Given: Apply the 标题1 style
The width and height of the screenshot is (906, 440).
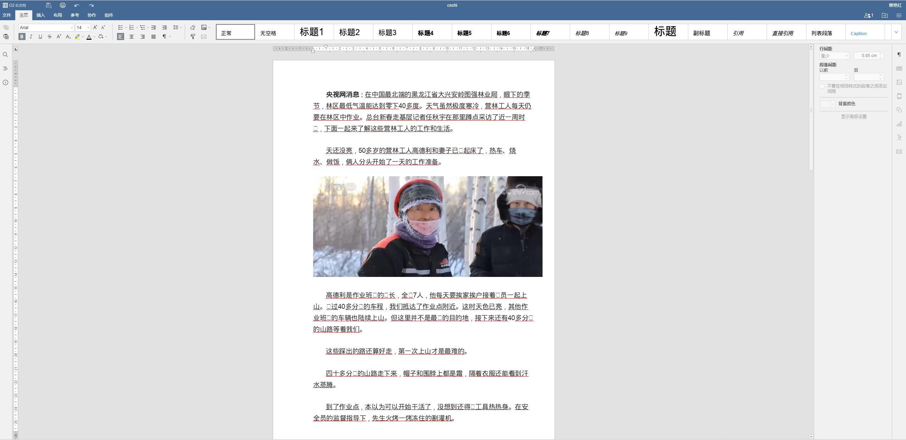Looking at the screenshot, I should coord(311,32).
